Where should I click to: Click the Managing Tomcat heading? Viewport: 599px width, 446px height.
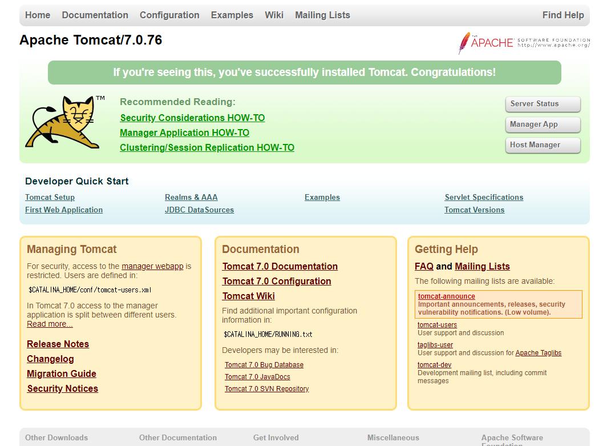click(x=72, y=250)
